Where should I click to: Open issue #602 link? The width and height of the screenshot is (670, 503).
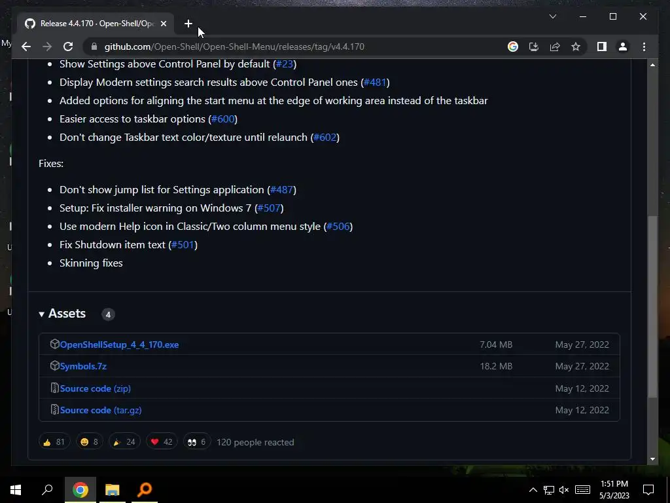pyautogui.click(x=325, y=138)
